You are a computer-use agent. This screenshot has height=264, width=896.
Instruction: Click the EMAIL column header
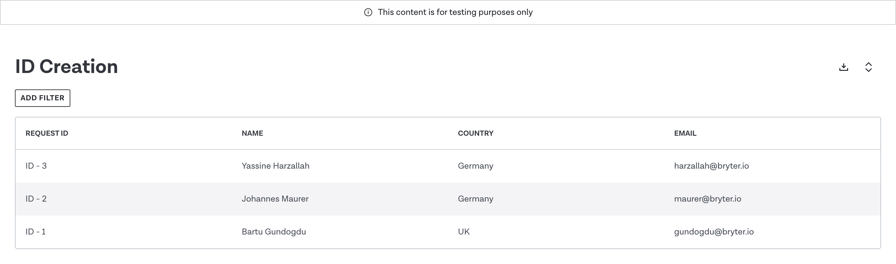(x=685, y=133)
